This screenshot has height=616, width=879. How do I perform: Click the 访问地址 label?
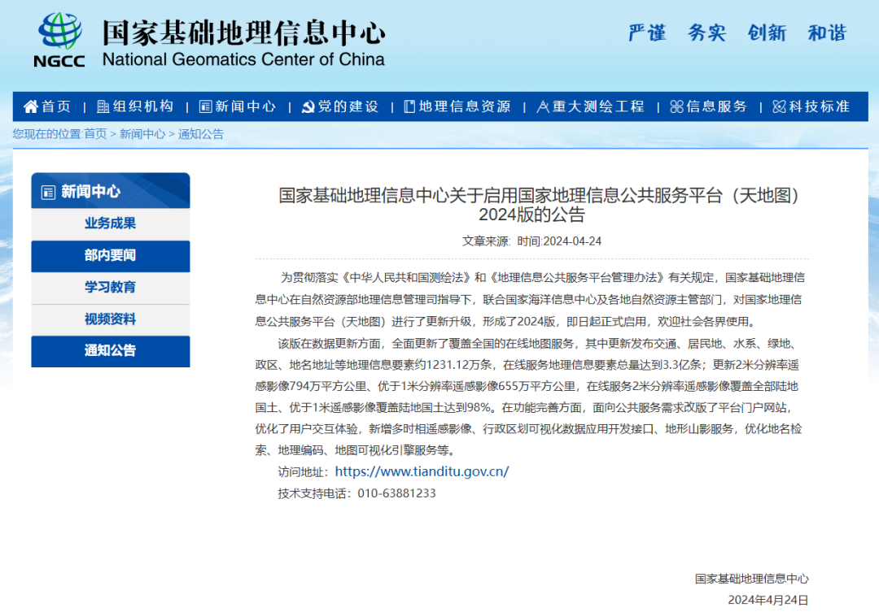click(304, 472)
